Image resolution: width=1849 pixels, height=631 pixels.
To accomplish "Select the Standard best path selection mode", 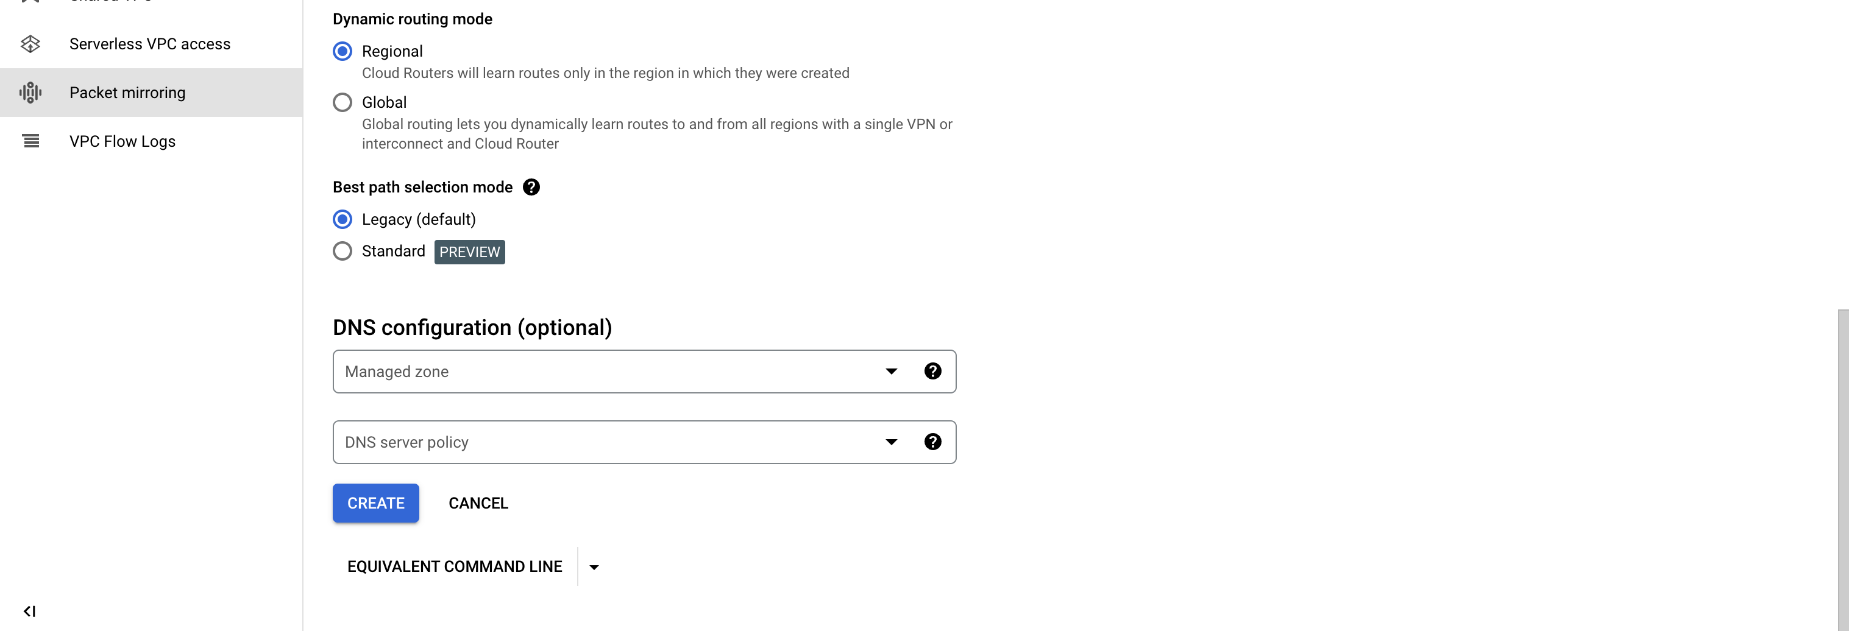I will coord(342,251).
